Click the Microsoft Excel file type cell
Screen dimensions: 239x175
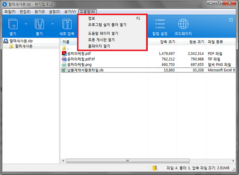pyautogui.click(x=221, y=70)
